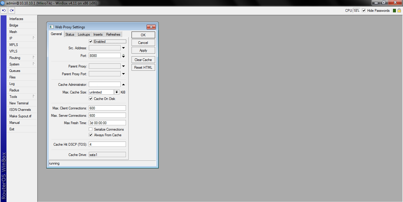Open ISDN Channels from the sidebar

22,110
